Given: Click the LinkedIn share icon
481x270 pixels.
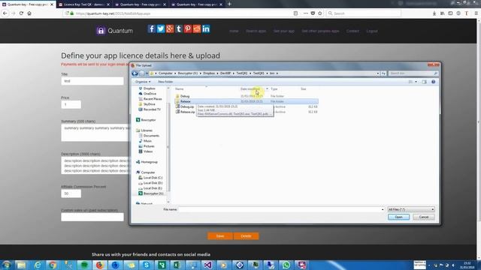Looking at the screenshot, I should point(206,28).
